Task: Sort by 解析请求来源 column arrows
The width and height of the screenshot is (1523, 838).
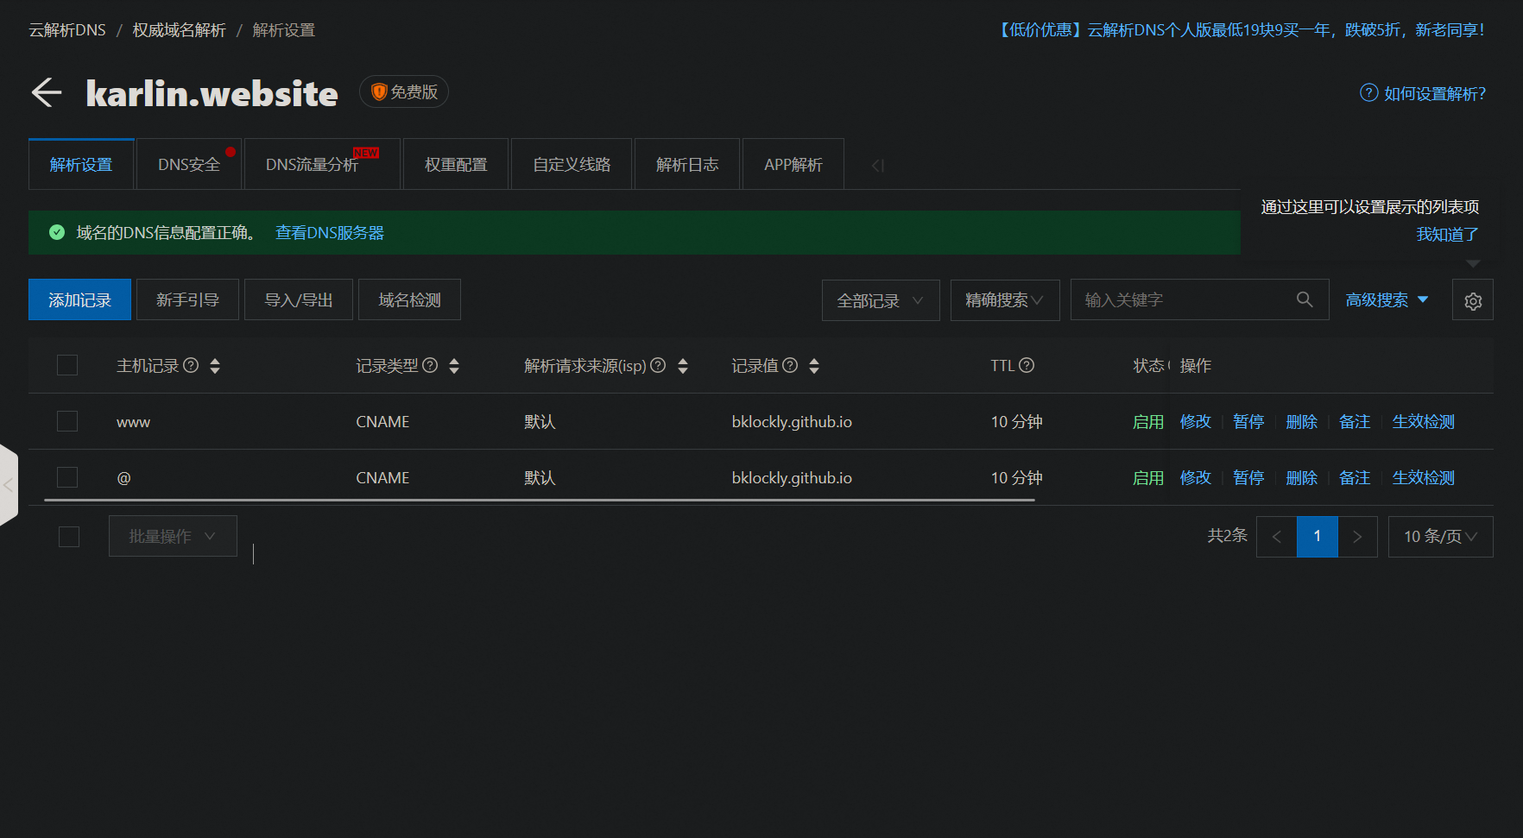Action: coord(683,366)
